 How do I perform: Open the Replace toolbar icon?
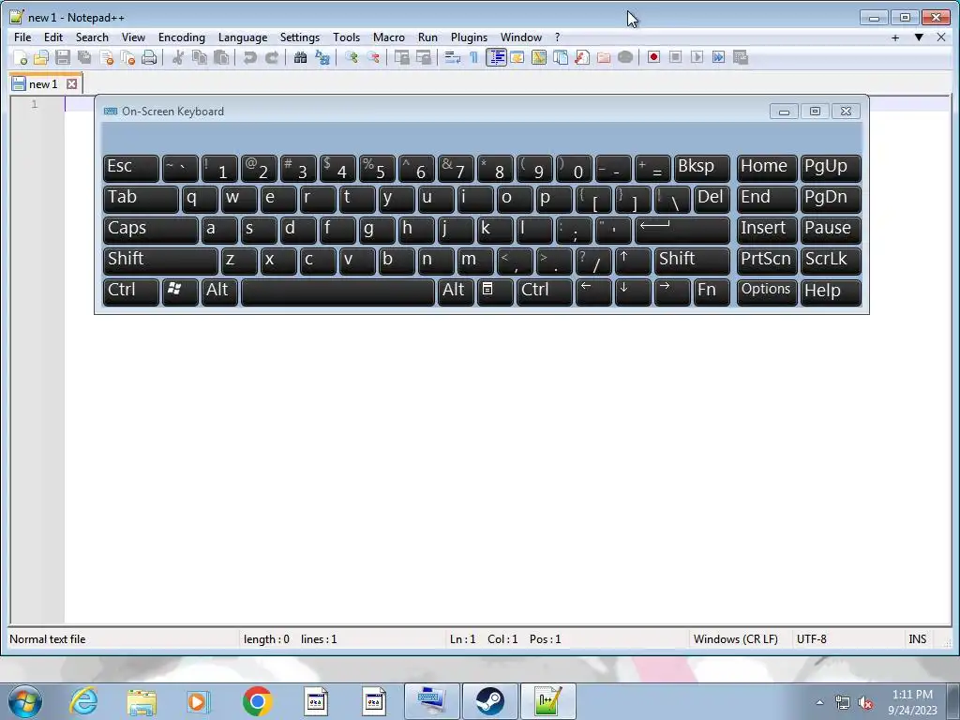[x=322, y=57]
